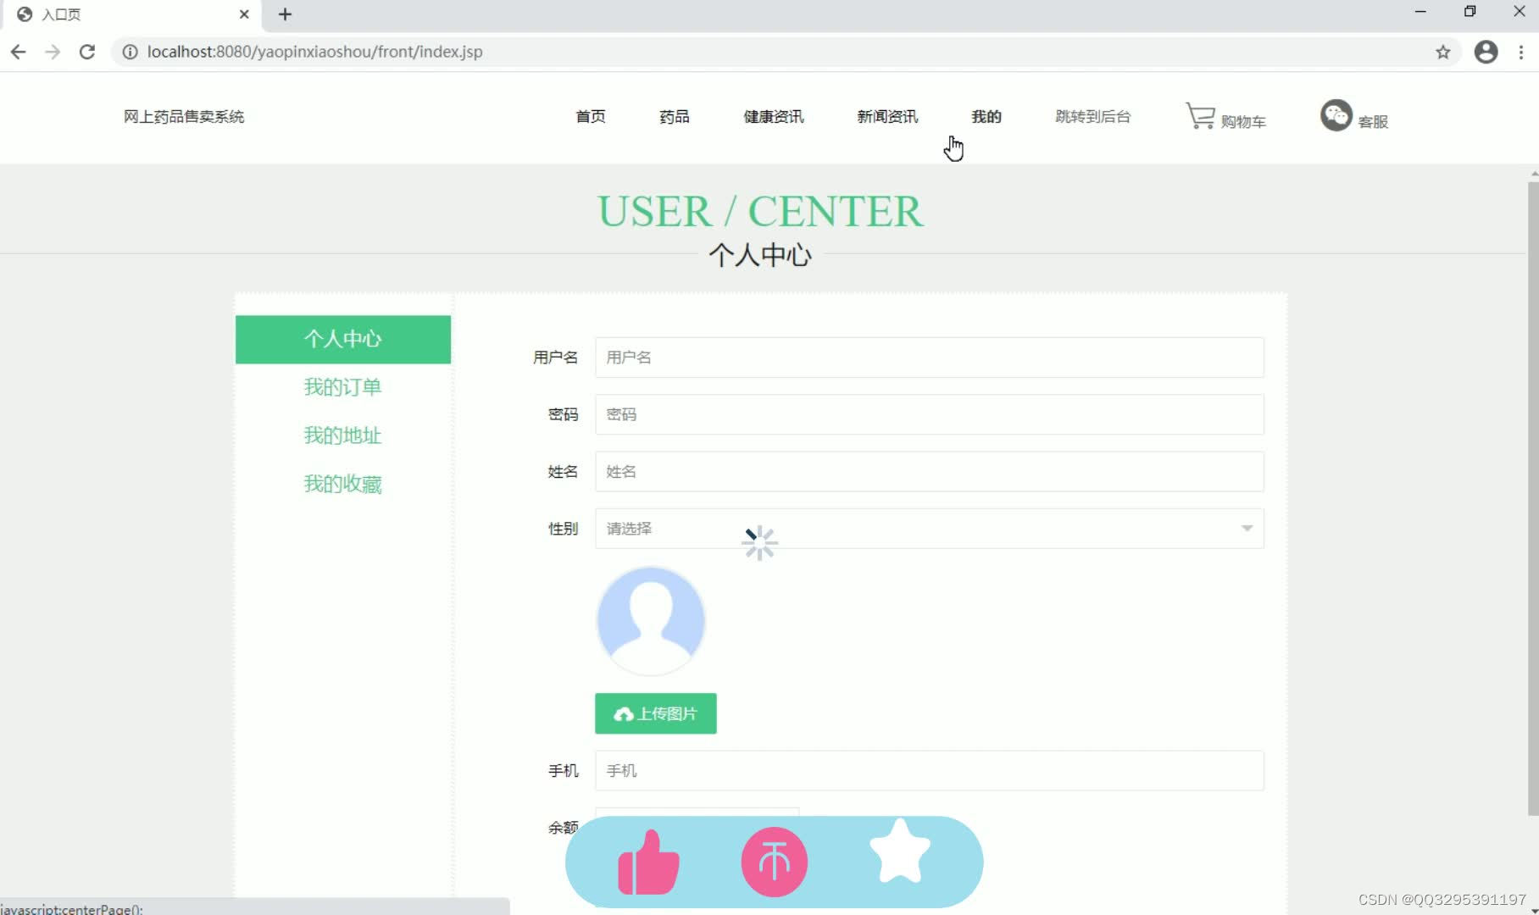Bookmark this page with star icon
Screen dimensions: 1539x915
(x=1443, y=52)
